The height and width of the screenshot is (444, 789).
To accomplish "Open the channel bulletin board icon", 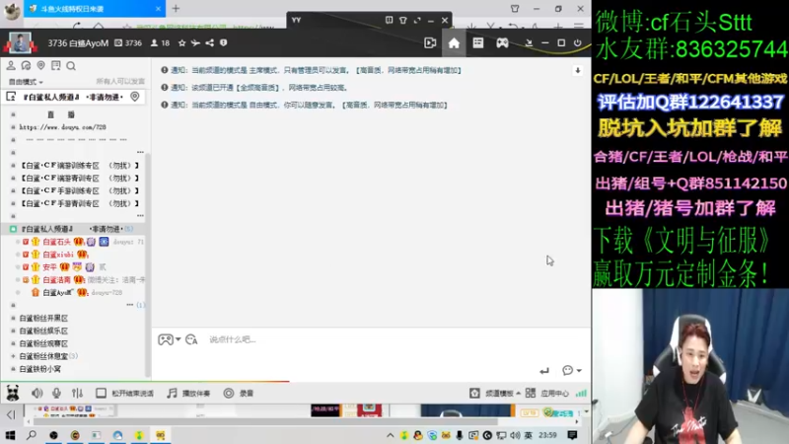I will (x=56, y=65).
